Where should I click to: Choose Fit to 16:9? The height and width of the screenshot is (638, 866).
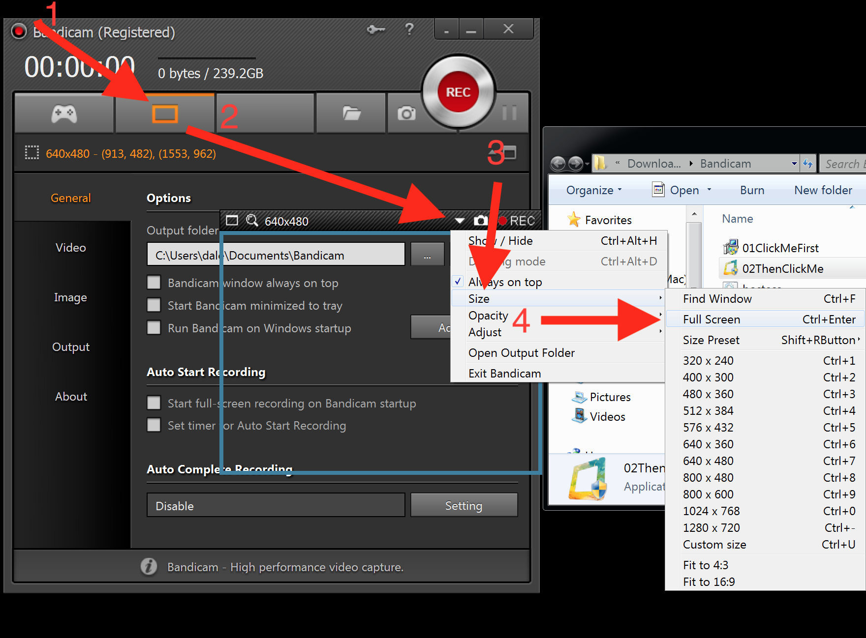[765, 582]
